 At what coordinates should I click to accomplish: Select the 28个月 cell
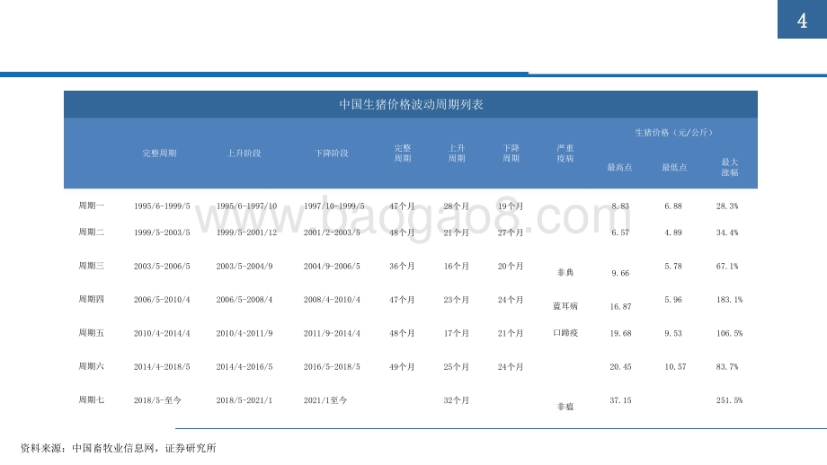pos(457,206)
